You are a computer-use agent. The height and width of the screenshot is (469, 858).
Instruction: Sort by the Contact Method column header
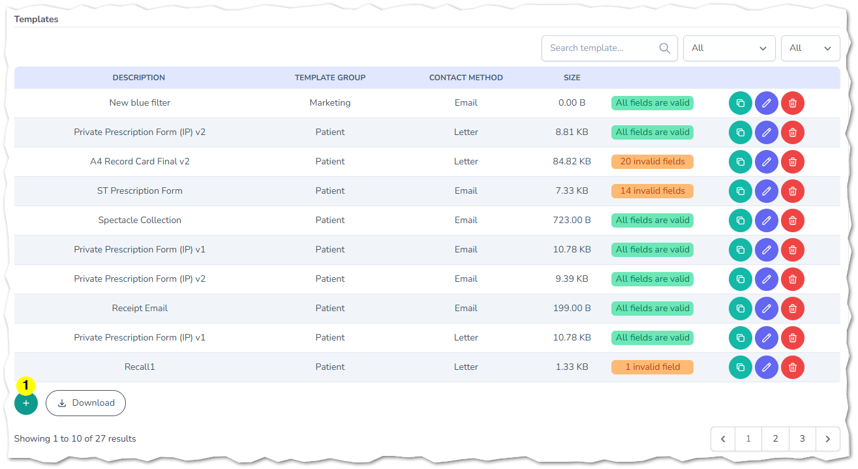click(x=466, y=78)
